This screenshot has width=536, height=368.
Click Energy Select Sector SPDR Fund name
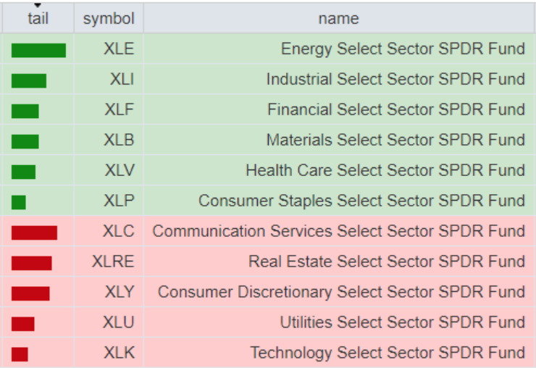(403, 49)
